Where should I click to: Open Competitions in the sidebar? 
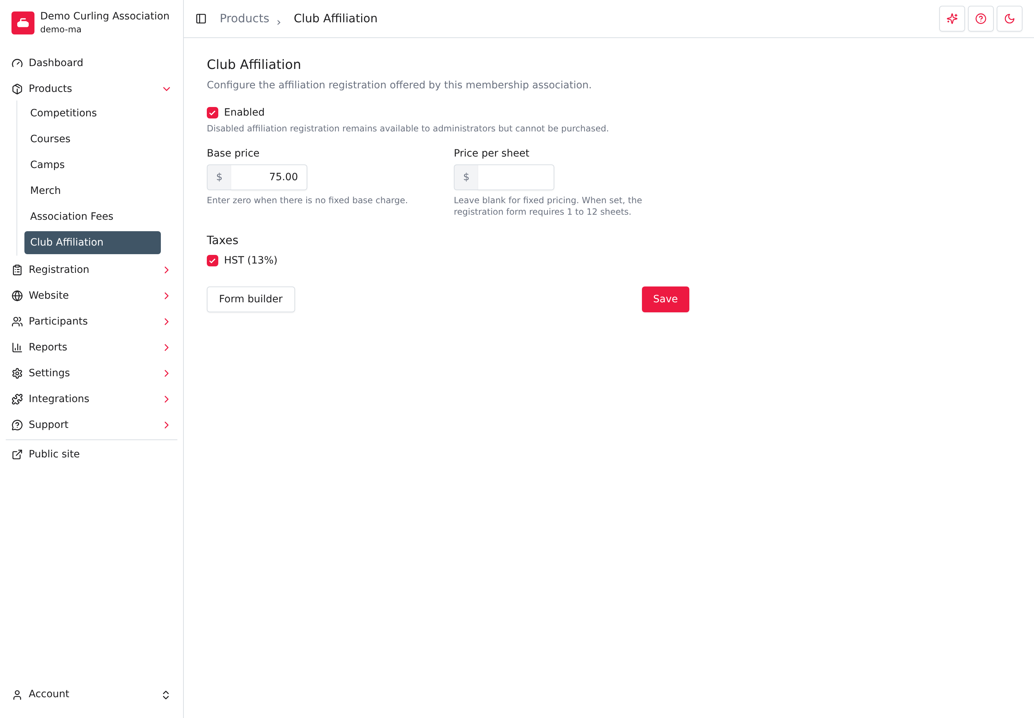92,113
